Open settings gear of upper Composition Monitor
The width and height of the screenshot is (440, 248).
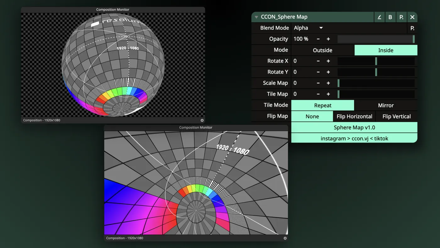[202, 120]
